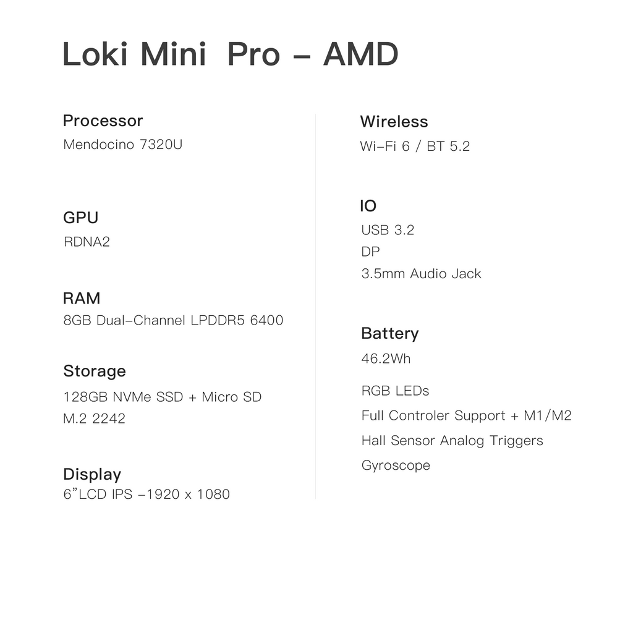633x633 pixels.
Task: Select the Battery heading
Action: [x=390, y=333]
